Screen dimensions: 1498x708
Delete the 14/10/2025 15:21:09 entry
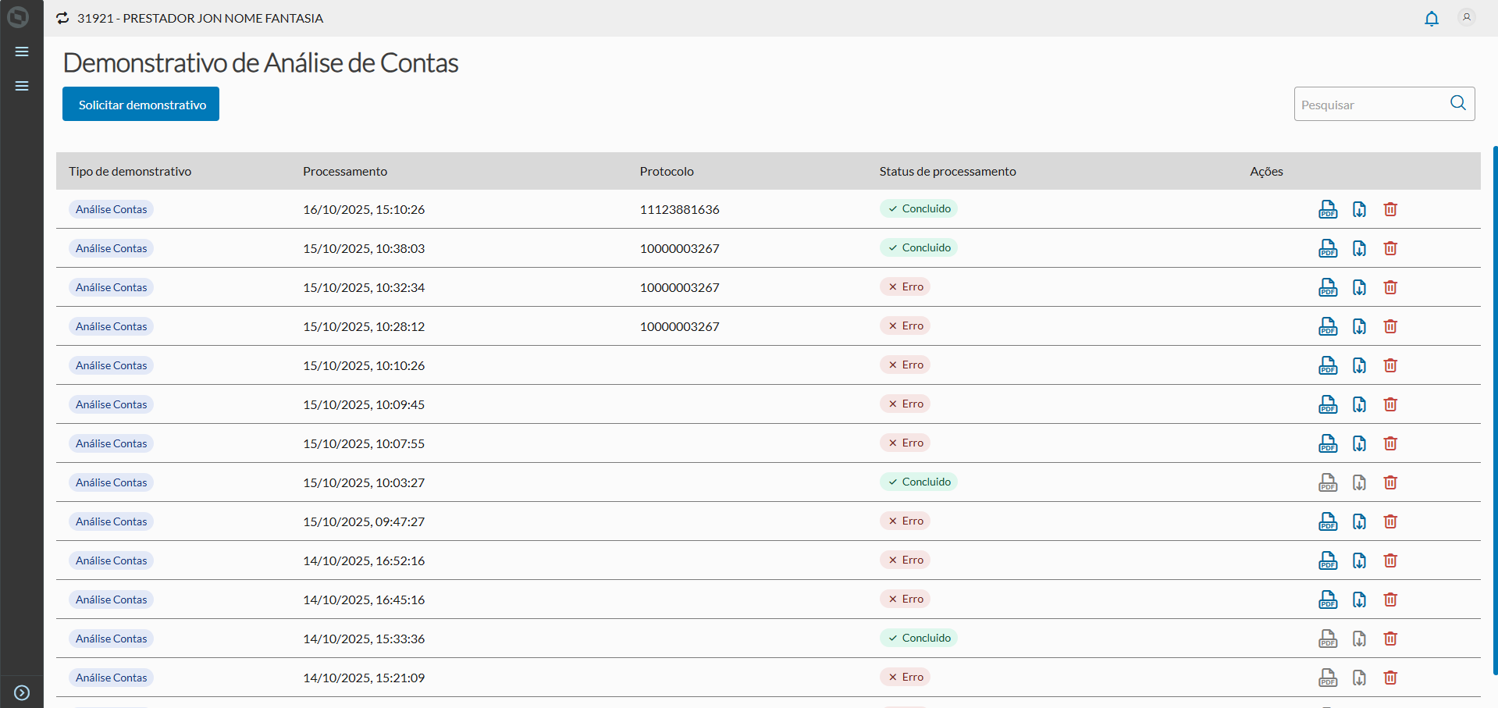tap(1390, 678)
